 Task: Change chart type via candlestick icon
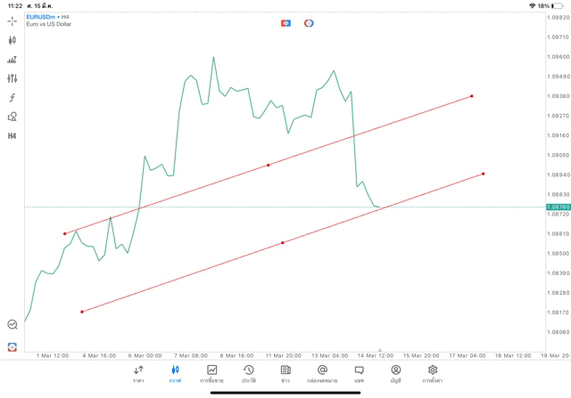(x=12, y=40)
